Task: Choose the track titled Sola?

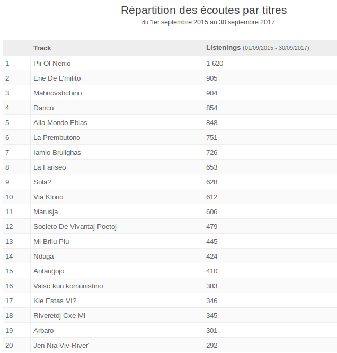Action: click(42, 182)
